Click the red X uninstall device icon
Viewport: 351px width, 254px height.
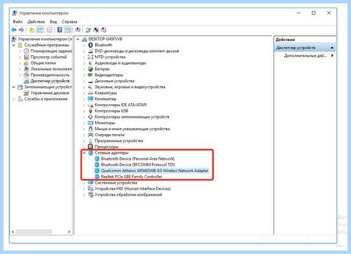[x=96, y=30]
